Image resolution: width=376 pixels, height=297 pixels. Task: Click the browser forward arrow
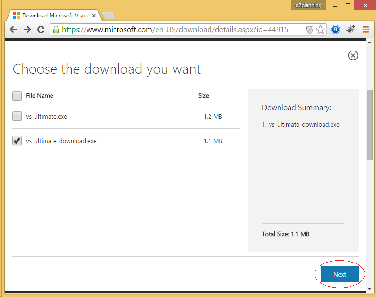27,30
